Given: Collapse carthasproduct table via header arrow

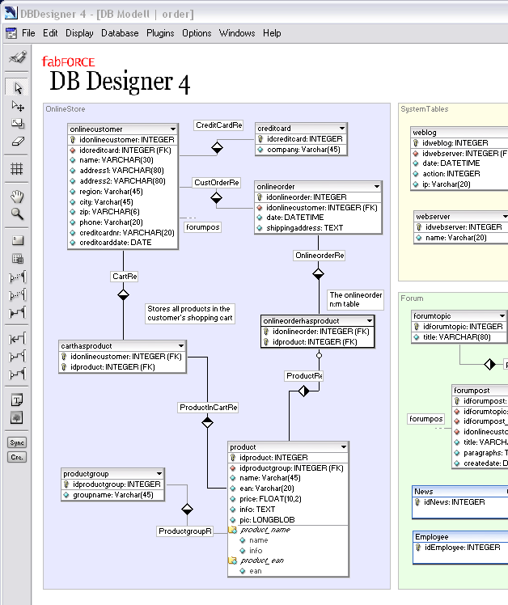Looking at the screenshot, I should [181, 345].
